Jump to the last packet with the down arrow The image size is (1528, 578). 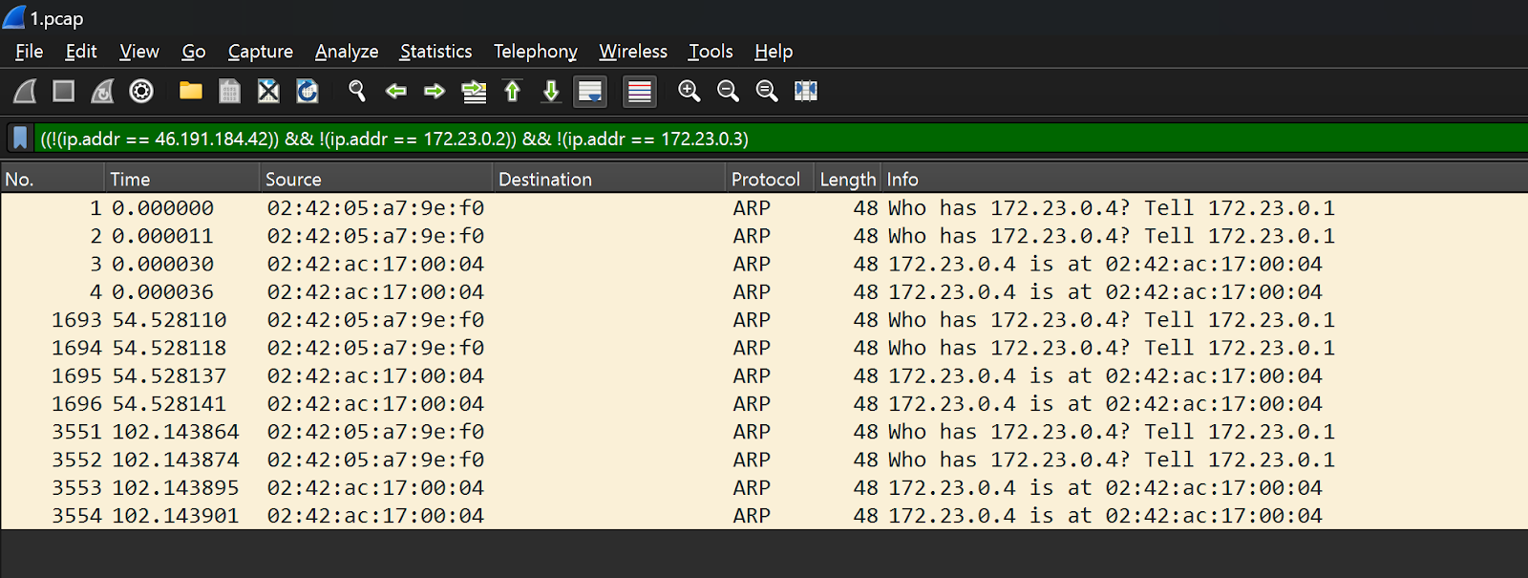coord(551,91)
